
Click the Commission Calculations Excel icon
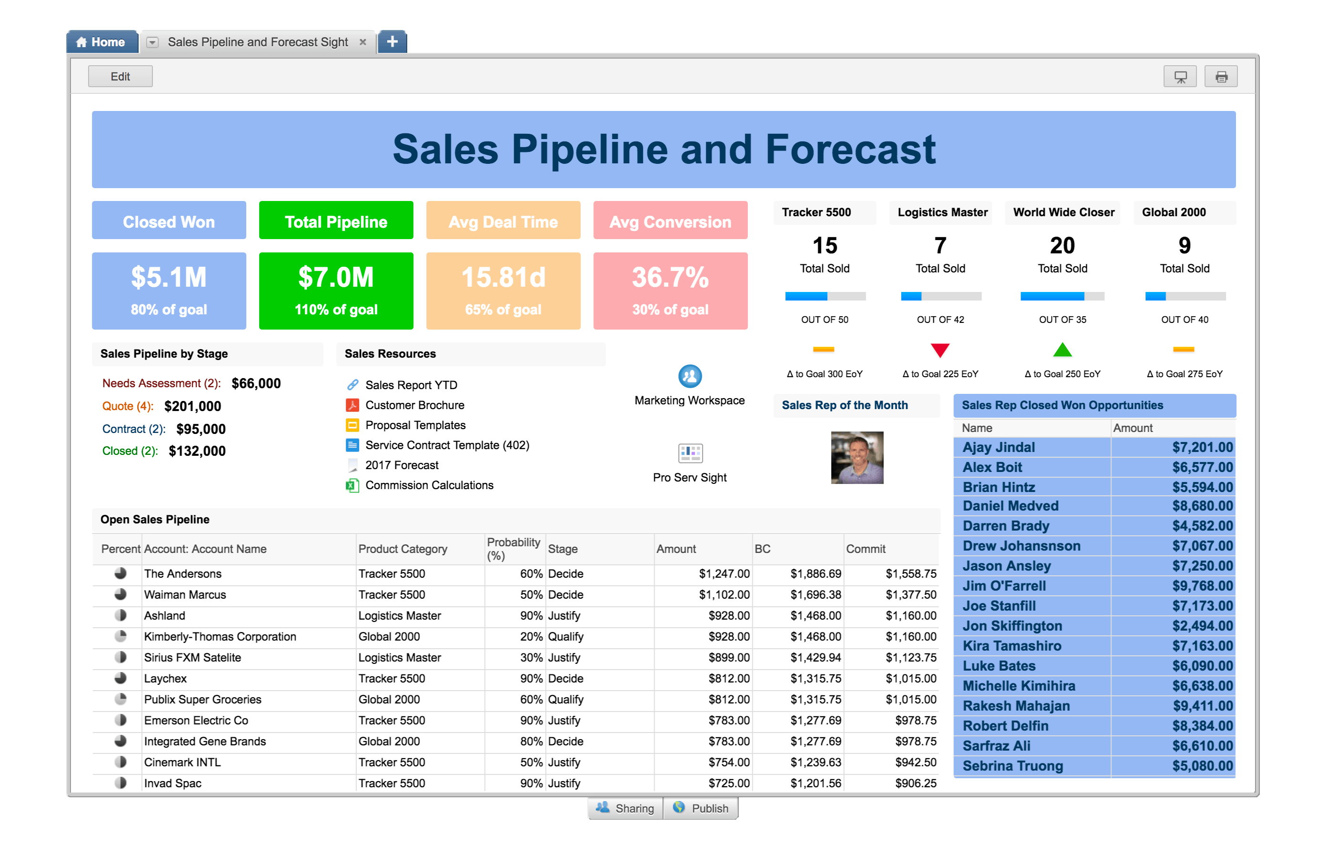point(352,485)
